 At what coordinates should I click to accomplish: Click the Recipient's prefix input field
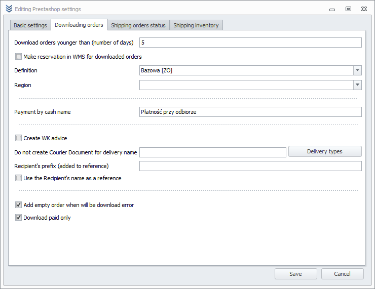[x=250, y=166]
